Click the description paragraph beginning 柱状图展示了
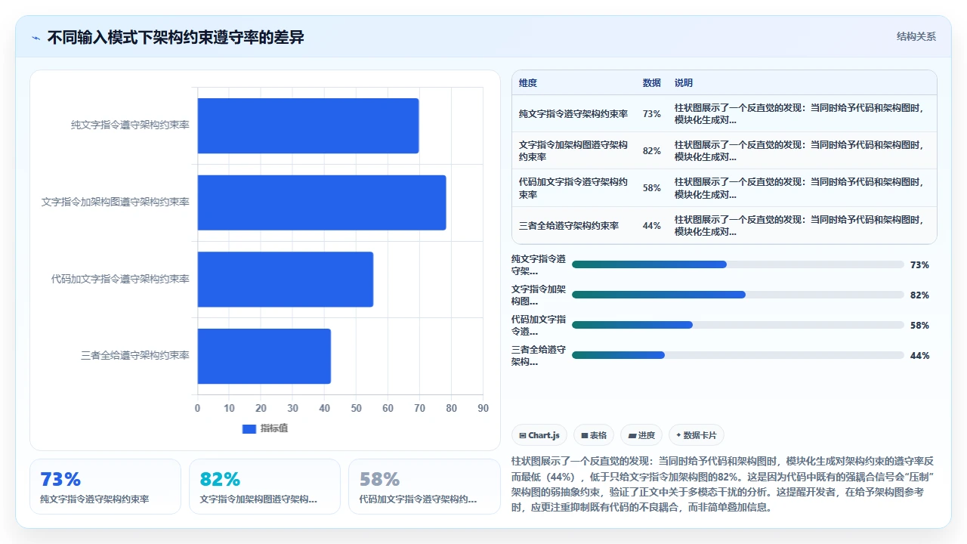 tap(724, 484)
